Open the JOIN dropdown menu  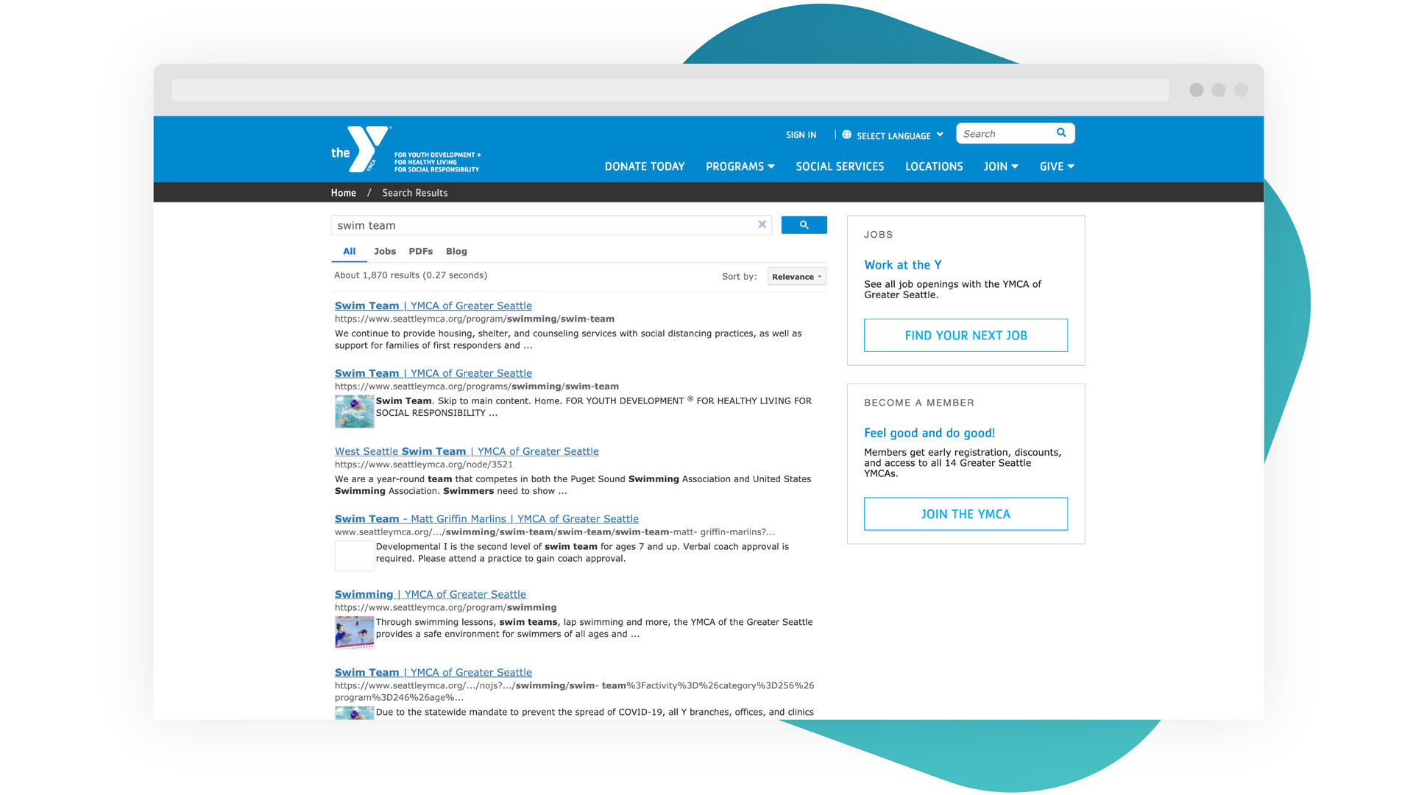[x=999, y=166]
